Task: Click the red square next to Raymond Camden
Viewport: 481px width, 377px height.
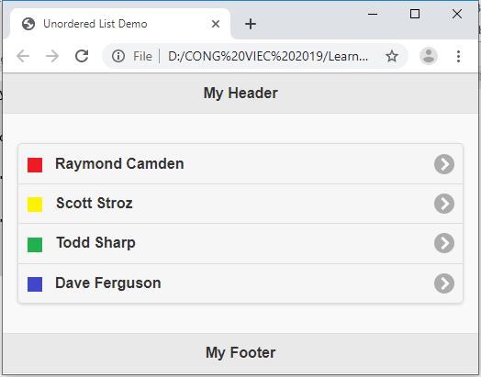Action: click(35, 165)
